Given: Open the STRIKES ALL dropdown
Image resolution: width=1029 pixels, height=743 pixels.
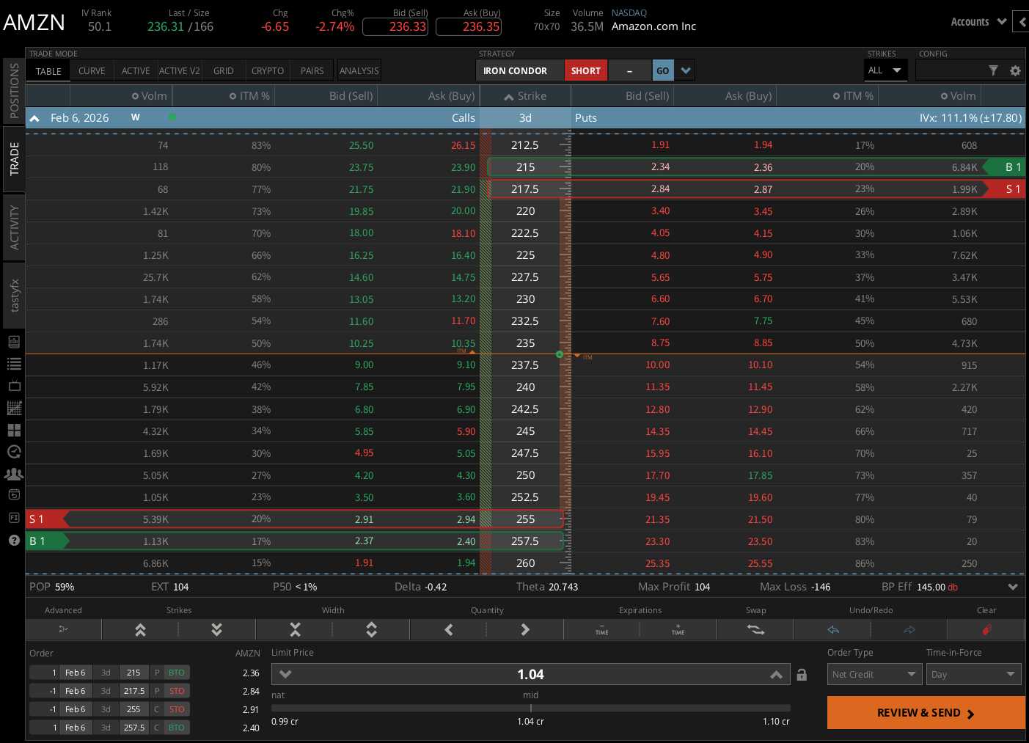Looking at the screenshot, I should point(885,70).
